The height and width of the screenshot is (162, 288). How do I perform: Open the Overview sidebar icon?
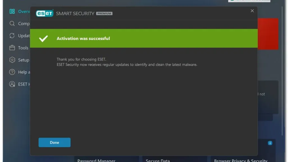click(12, 11)
